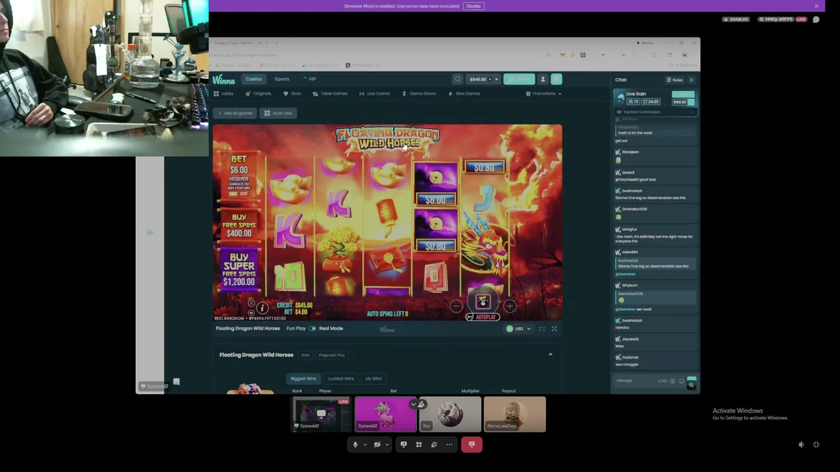Turn on the camera in call controls
The height and width of the screenshot is (472, 840).
377,444
